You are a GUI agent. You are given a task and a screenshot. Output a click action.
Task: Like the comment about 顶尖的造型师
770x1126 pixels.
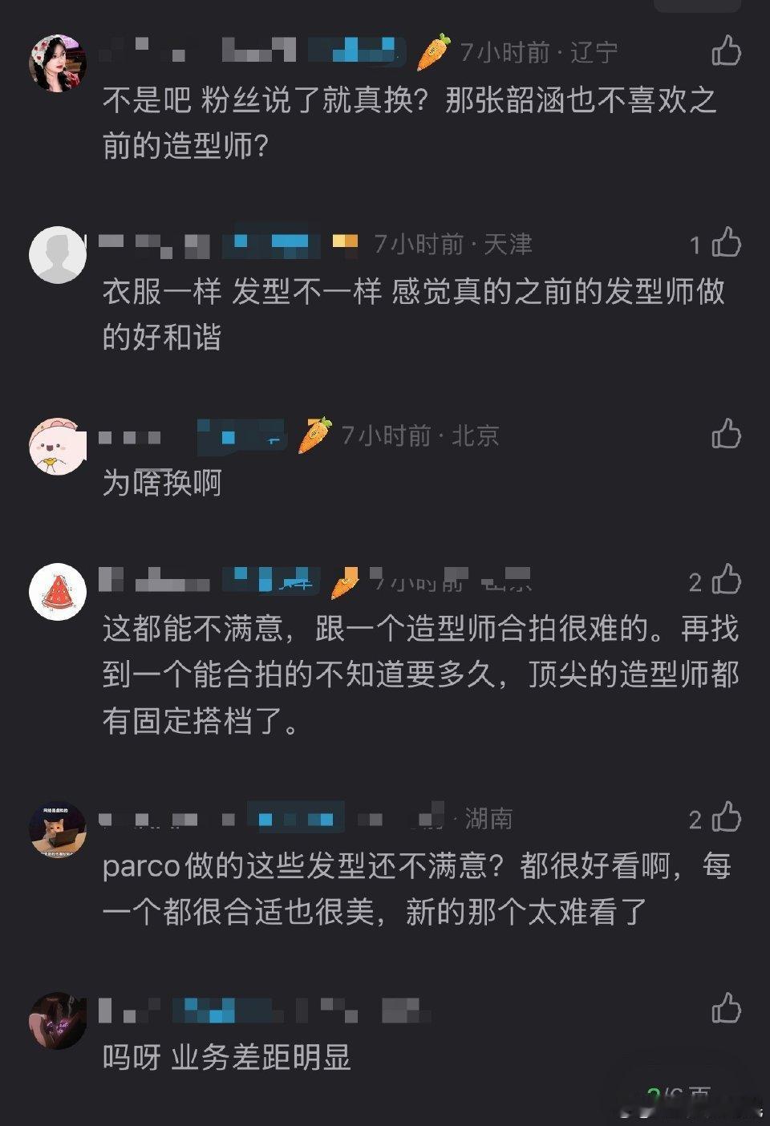point(727,578)
